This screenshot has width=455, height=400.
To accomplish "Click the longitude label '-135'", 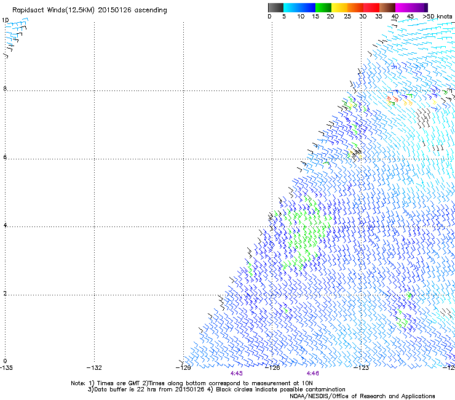I will pyautogui.click(x=6, y=368).
